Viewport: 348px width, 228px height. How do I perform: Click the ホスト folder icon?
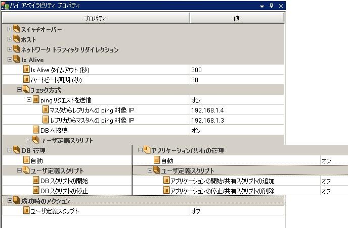[16, 39]
